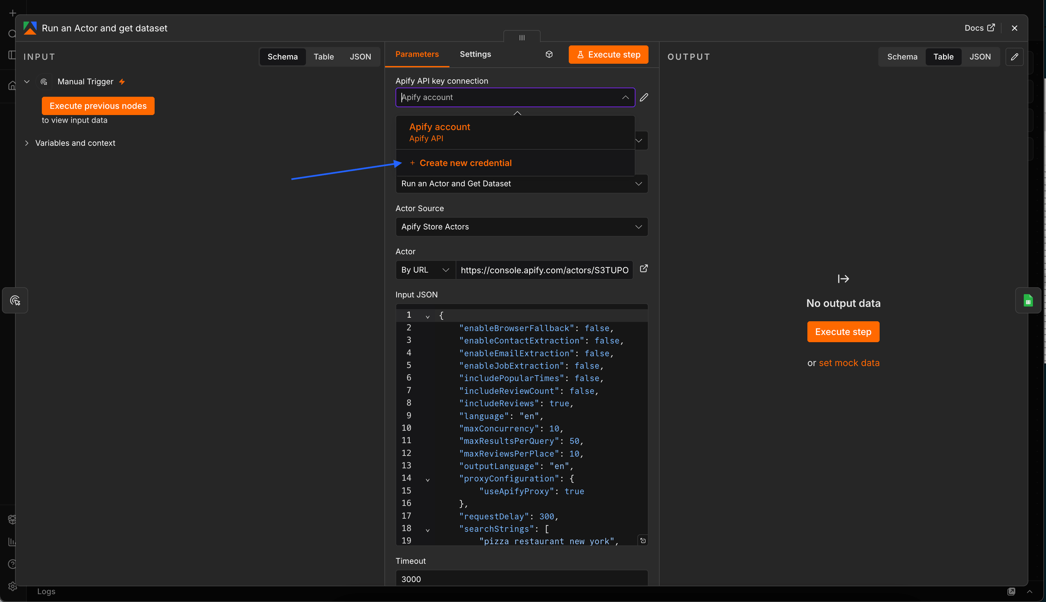The height and width of the screenshot is (602, 1046).
Task: Click the expand icon in Input JSON editor
Action: coord(643,540)
